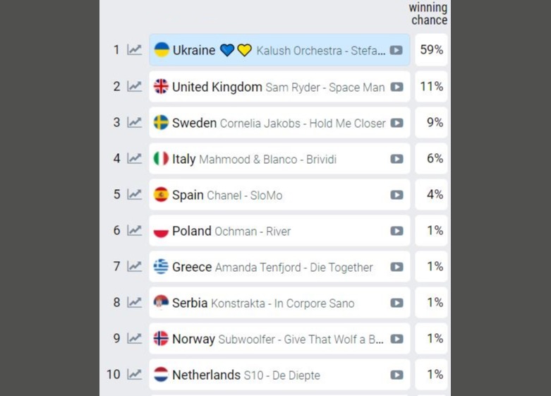551x396 pixels.
Task: Show the odds history graph for United Kingdom
Action: pyautogui.click(x=134, y=86)
